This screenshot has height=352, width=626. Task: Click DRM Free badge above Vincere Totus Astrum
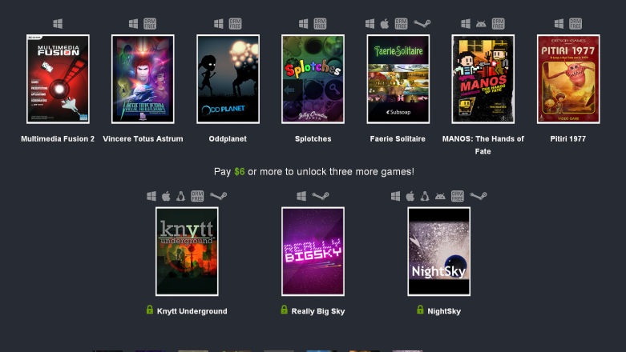coord(150,24)
